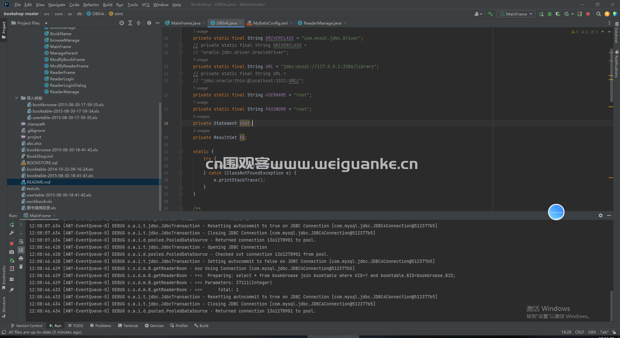Open the Services tool window
The image size is (620, 338).
(154, 326)
